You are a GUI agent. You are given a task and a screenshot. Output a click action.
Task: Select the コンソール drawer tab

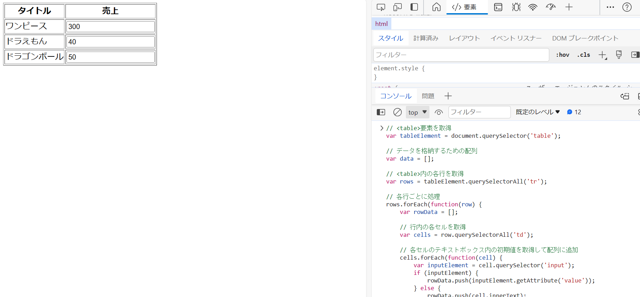pos(396,96)
